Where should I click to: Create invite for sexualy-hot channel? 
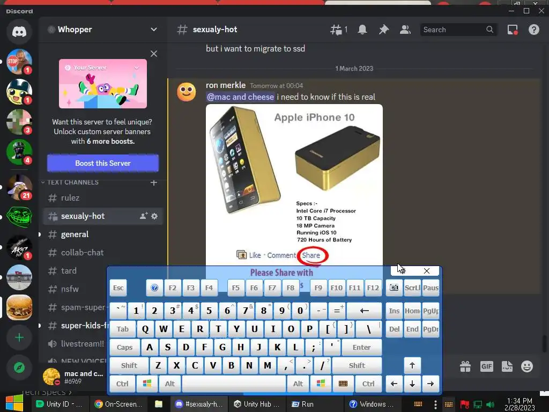(144, 216)
